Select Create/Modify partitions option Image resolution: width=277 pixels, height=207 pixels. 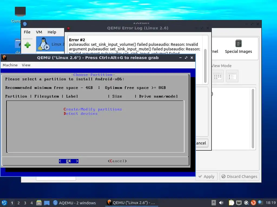(93, 109)
